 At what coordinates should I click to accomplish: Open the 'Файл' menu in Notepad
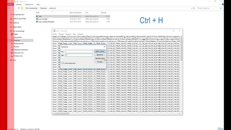[55, 34]
